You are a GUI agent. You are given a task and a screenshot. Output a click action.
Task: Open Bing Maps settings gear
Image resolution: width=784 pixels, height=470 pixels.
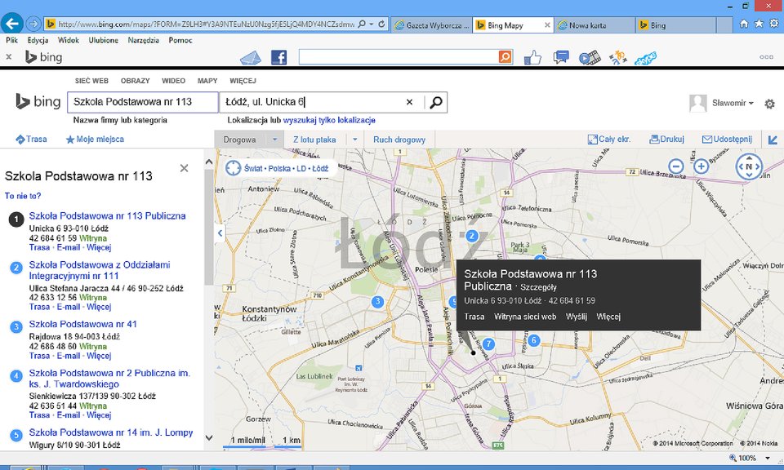(769, 104)
